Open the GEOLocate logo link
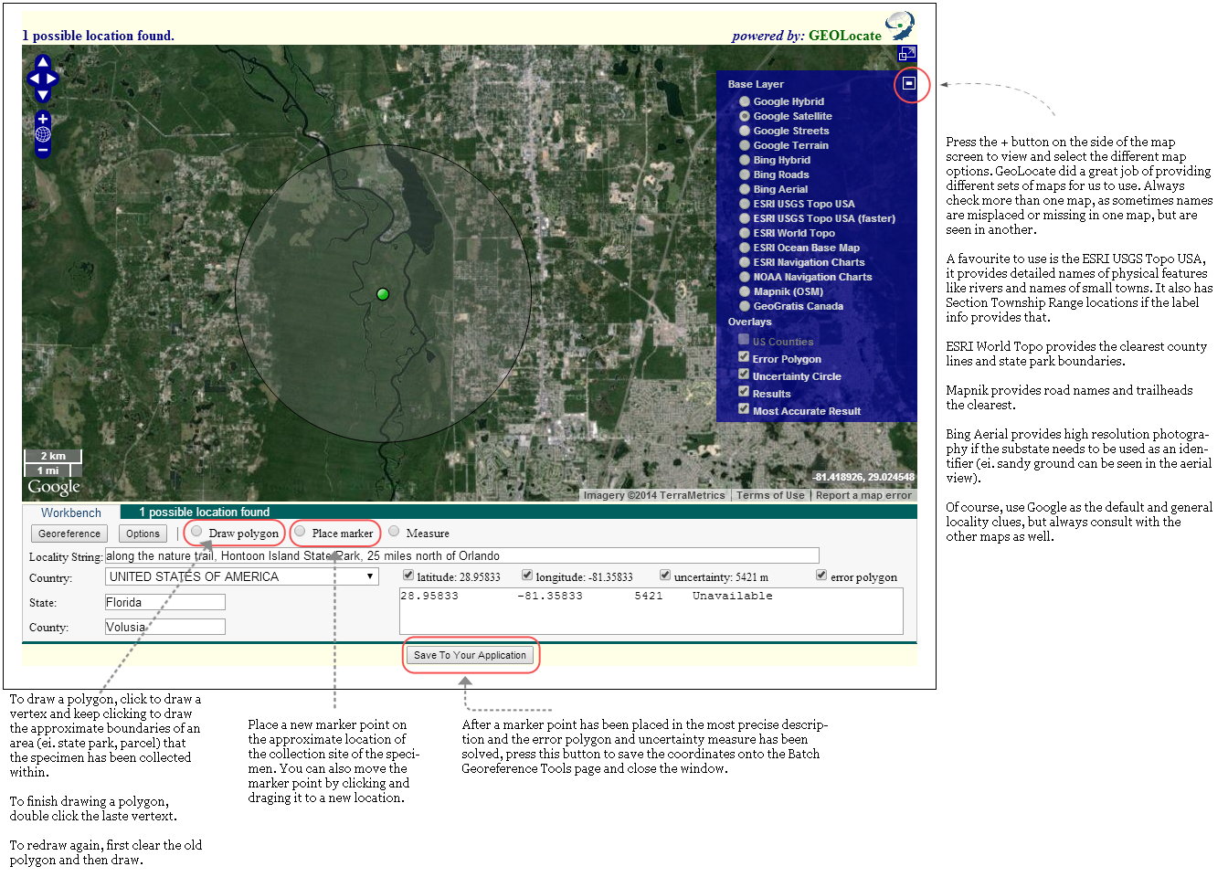Viewport: 1228px width, 877px height. tap(899, 26)
